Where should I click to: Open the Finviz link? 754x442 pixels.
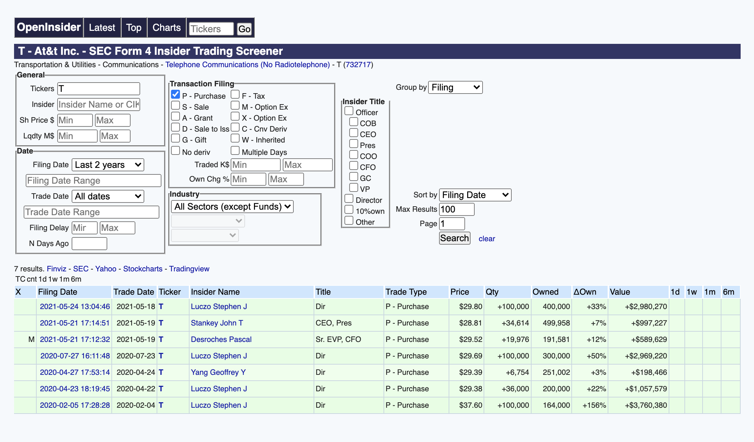click(57, 269)
